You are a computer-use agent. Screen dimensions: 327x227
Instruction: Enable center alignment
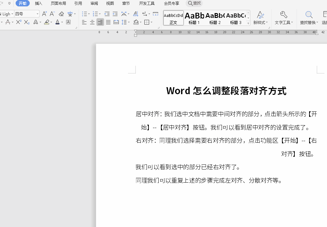pyautogui.click(x=92, y=22)
